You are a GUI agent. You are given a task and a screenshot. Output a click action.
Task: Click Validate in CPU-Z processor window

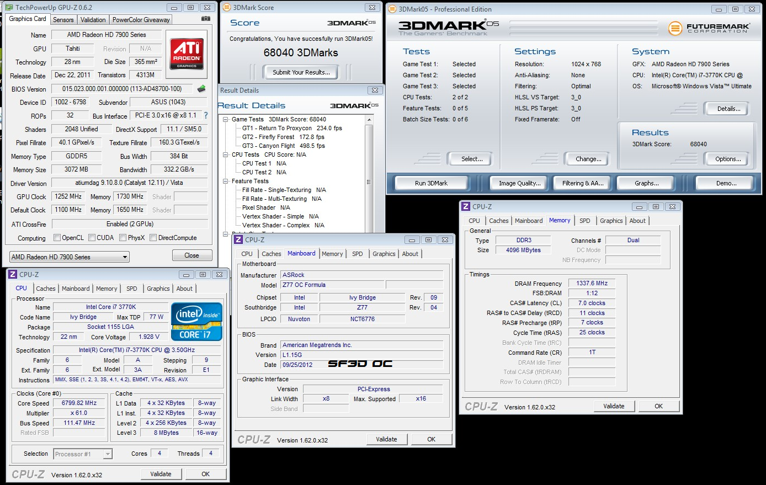161,474
